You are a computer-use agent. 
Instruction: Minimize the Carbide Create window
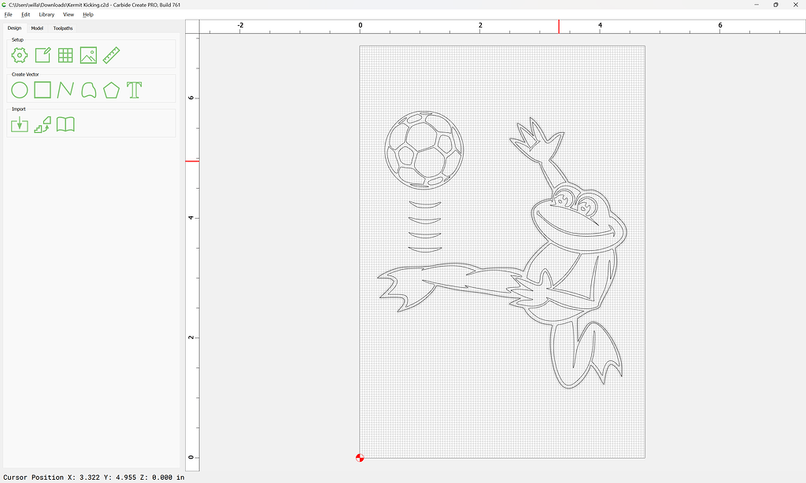756,5
